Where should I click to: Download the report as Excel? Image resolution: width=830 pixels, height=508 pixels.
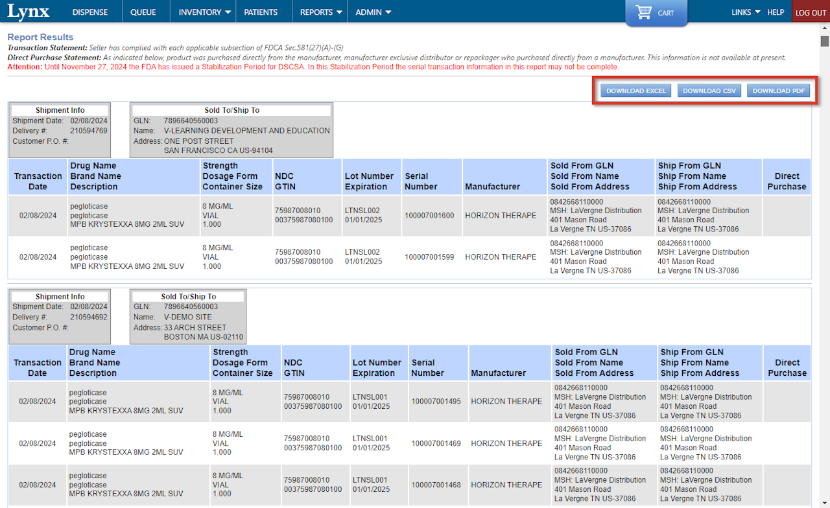(636, 91)
